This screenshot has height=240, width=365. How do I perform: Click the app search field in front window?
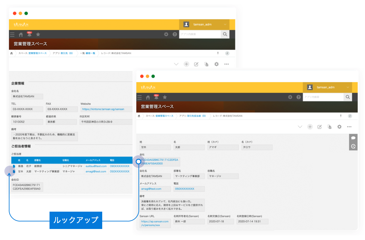tap(323, 97)
